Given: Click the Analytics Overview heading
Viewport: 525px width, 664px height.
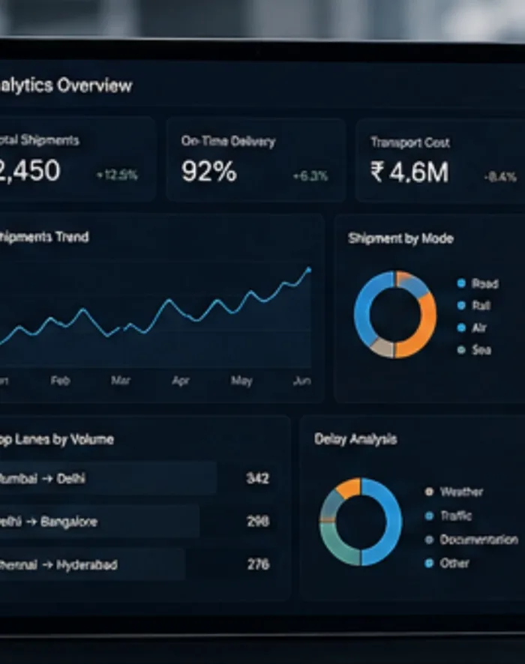Looking at the screenshot, I should coord(66,85).
